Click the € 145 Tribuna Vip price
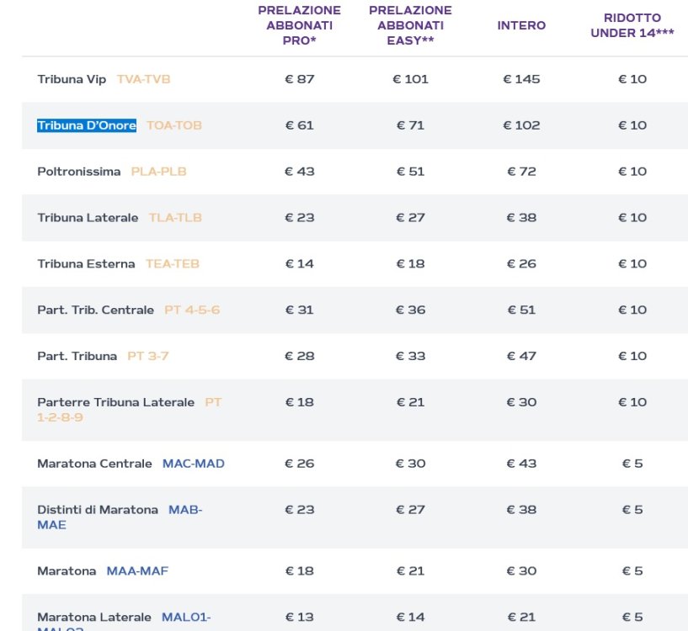The height and width of the screenshot is (631, 688). [x=521, y=79]
